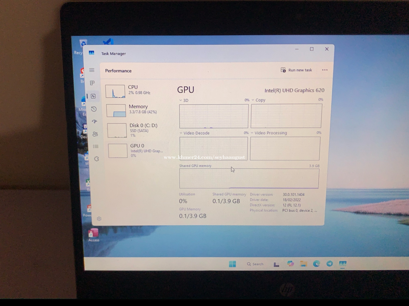Open Telegram from the taskbar
The height and width of the screenshot is (306, 409).
pyautogui.click(x=330, y=264)
